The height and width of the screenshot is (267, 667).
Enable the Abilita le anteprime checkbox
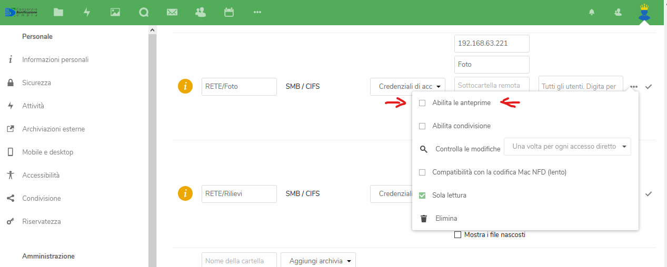(x=422, y=103)
